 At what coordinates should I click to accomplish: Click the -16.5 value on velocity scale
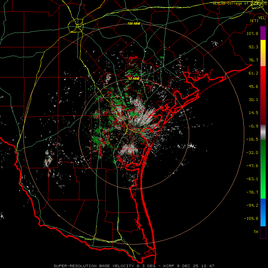pyautogui.click(x=252, y=139)
